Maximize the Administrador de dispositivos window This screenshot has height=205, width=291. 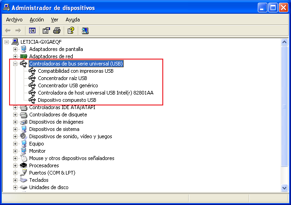point(273,8)
